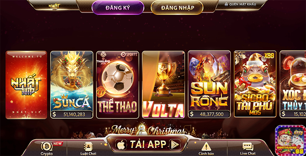The image size is (306, 156).
Task: Select the Sicbo Tài Phú MD5 card
Action: point(255,84)
